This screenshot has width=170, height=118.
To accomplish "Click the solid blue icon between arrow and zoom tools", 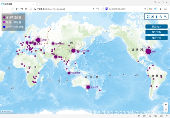I will 156,16.
